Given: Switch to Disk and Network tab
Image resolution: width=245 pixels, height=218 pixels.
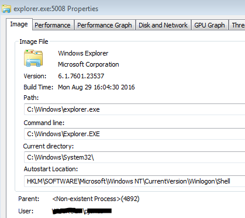Looking at the screenshot, I should pos(163,25).
